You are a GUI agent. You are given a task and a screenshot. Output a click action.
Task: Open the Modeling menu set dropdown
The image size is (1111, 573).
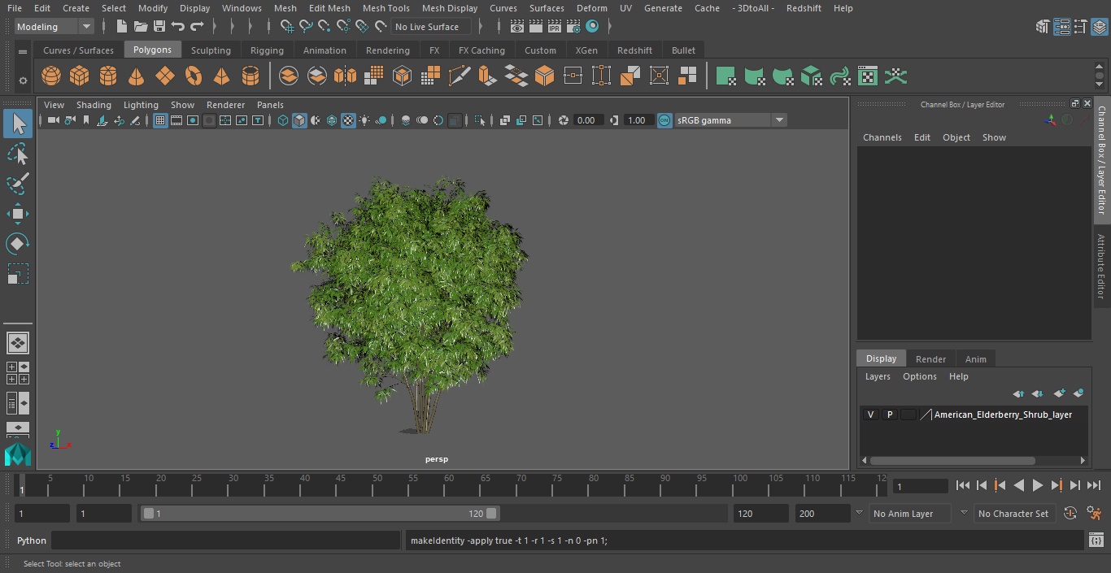pyautogui.click(x=54, y=27)
